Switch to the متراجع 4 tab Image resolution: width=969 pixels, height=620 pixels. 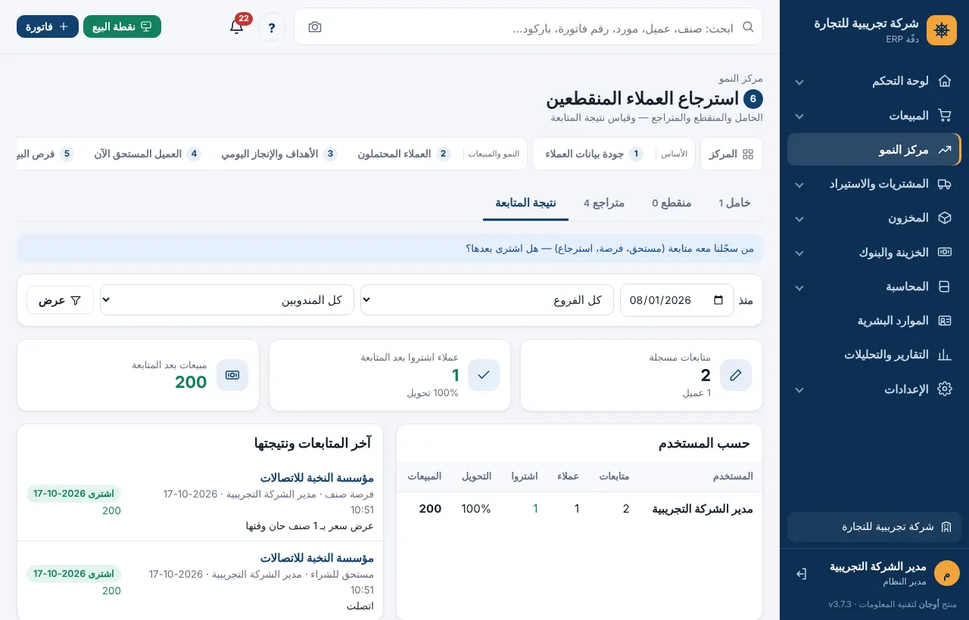604,203
